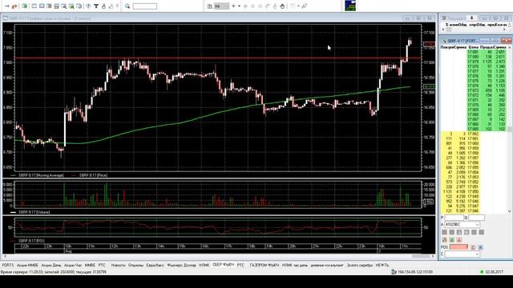Select the crosshair plus tool
The image size is (513, 288).
(233, 6)
